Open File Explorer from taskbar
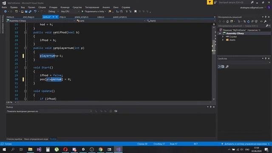 (30, 149)
